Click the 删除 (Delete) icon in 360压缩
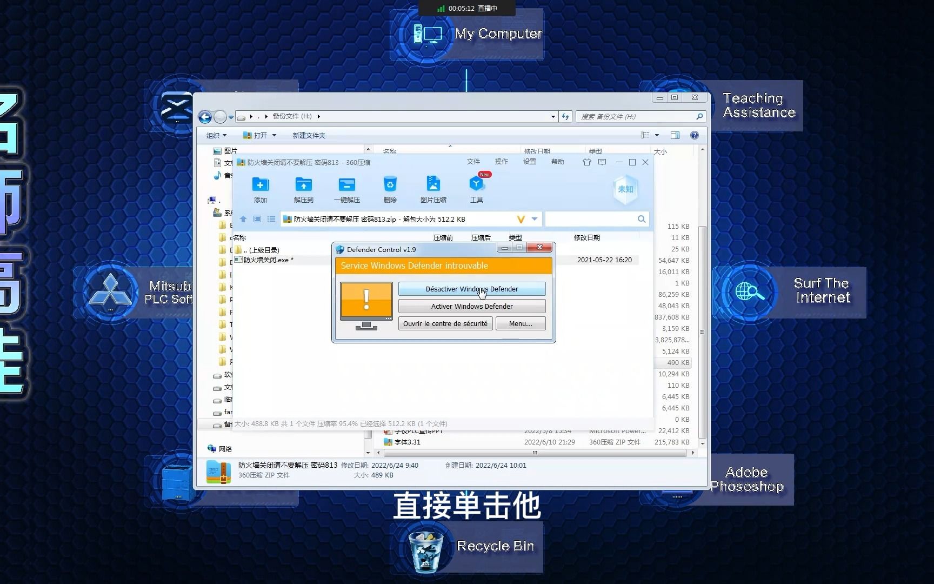 click(390, 189)
